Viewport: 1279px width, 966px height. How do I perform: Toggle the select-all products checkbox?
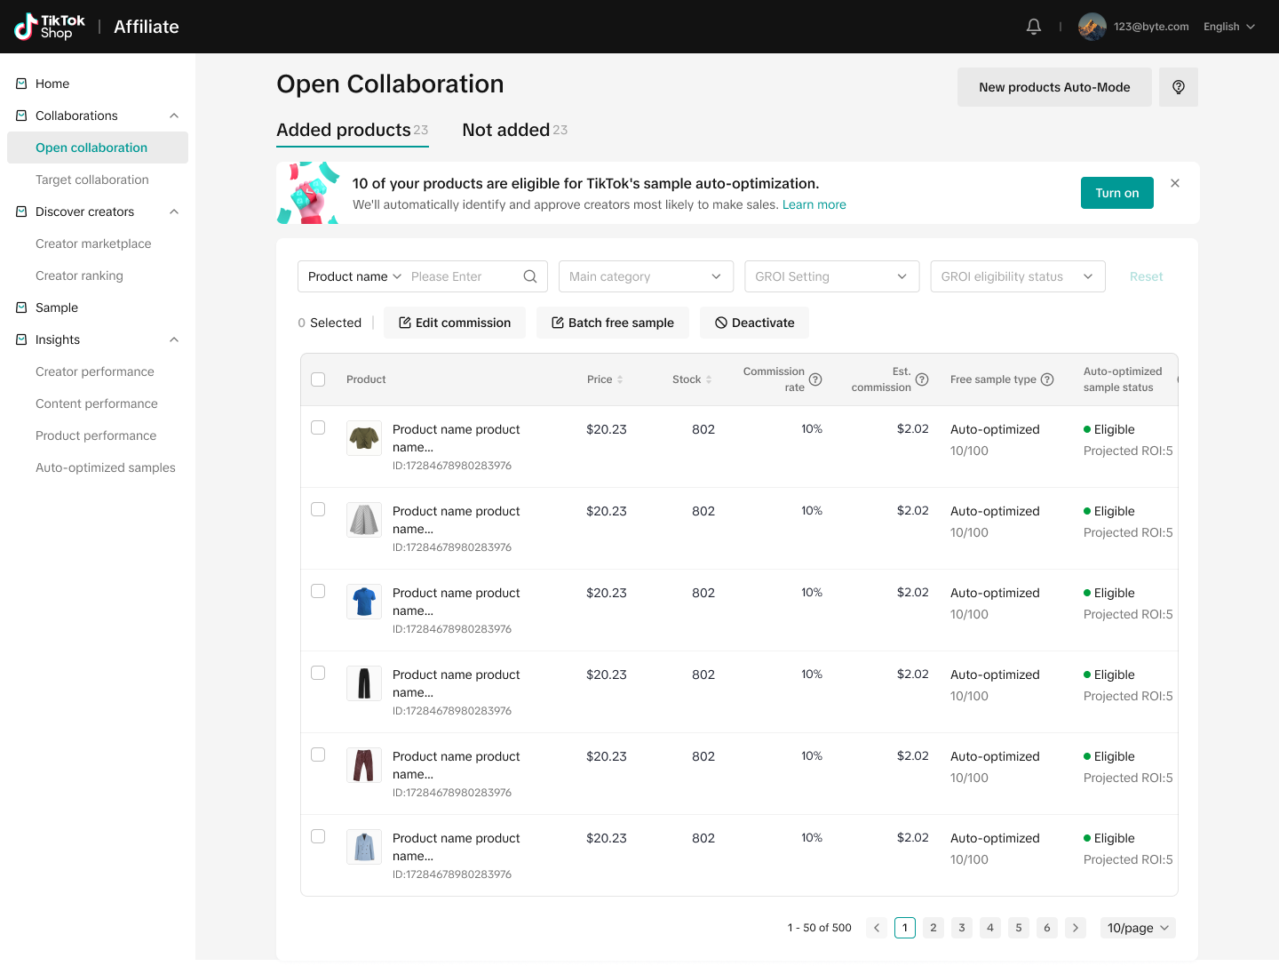pyautogui.click(x=318, y=379)
